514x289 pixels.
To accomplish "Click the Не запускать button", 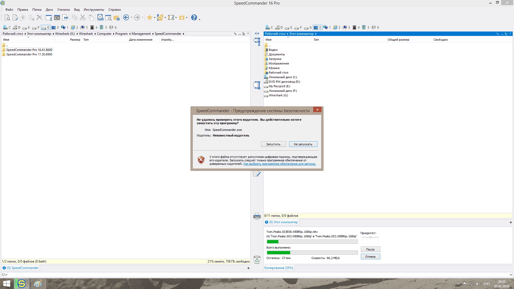I will click(303, 144).
